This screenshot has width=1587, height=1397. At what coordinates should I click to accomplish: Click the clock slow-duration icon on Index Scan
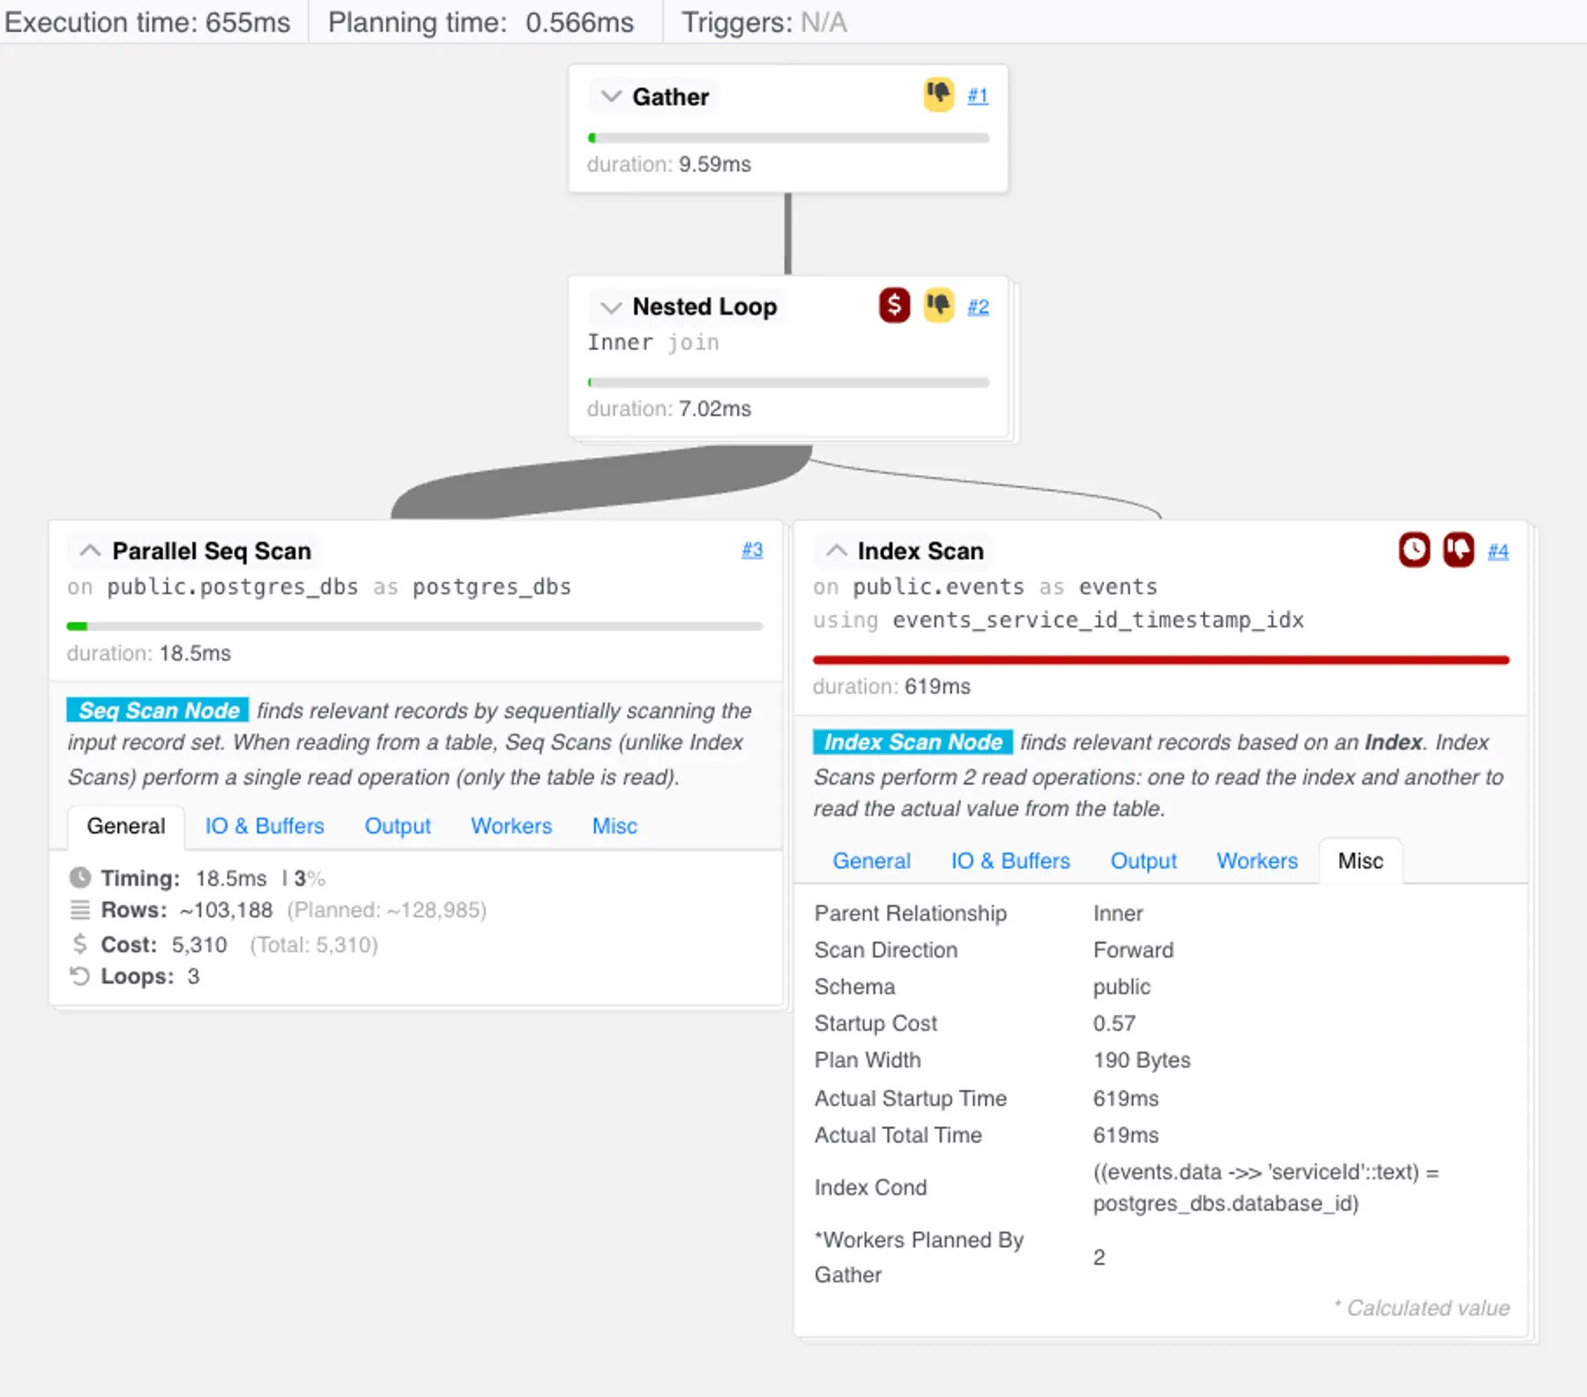point(1414,550)
